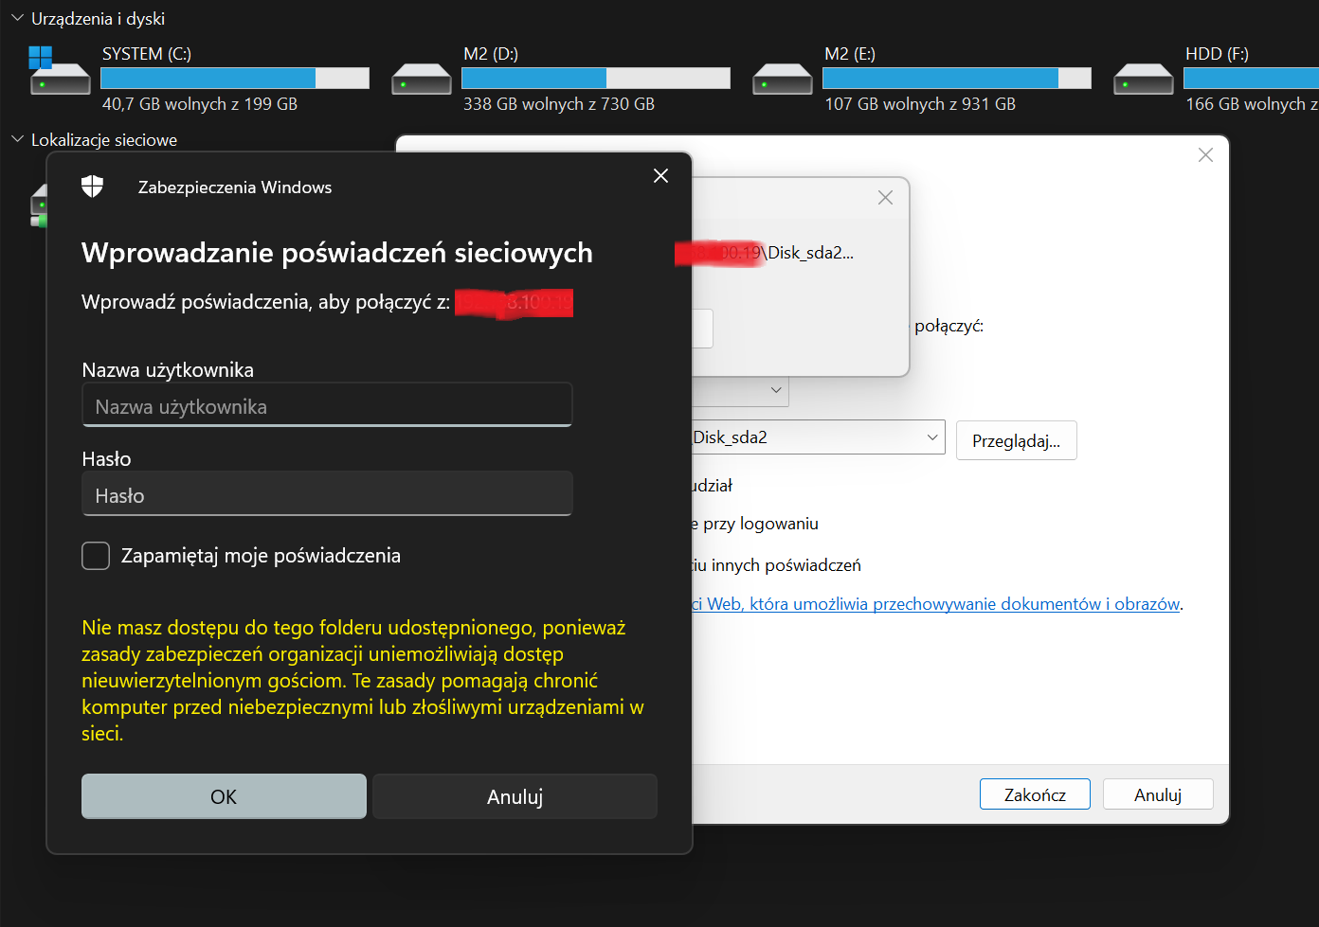Click the yellow access denied warning text
The height and width of the screenshot is (927, 1319).
tap(363, 680)
